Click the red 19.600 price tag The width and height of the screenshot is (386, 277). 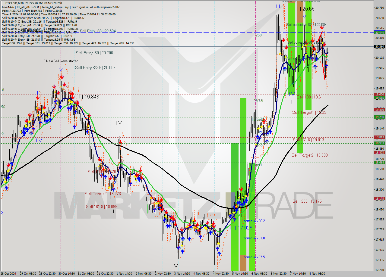pos(379,95)
